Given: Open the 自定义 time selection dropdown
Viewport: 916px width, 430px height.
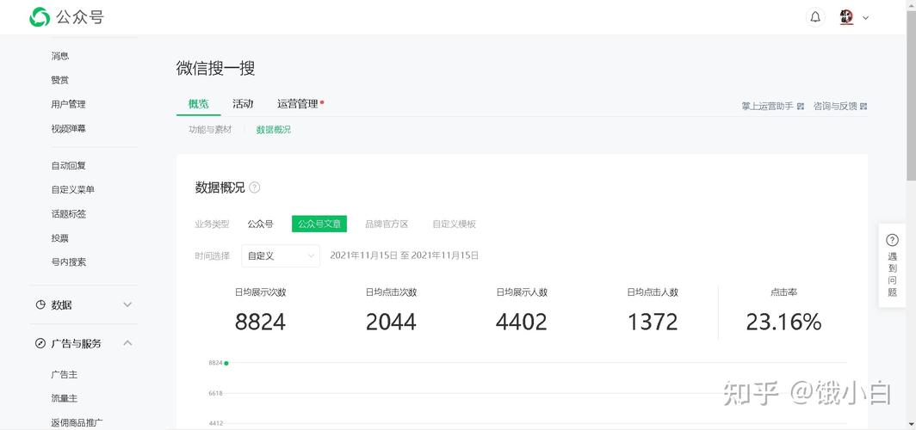Looking at the screenshot, I should click(x=281, y=255).
